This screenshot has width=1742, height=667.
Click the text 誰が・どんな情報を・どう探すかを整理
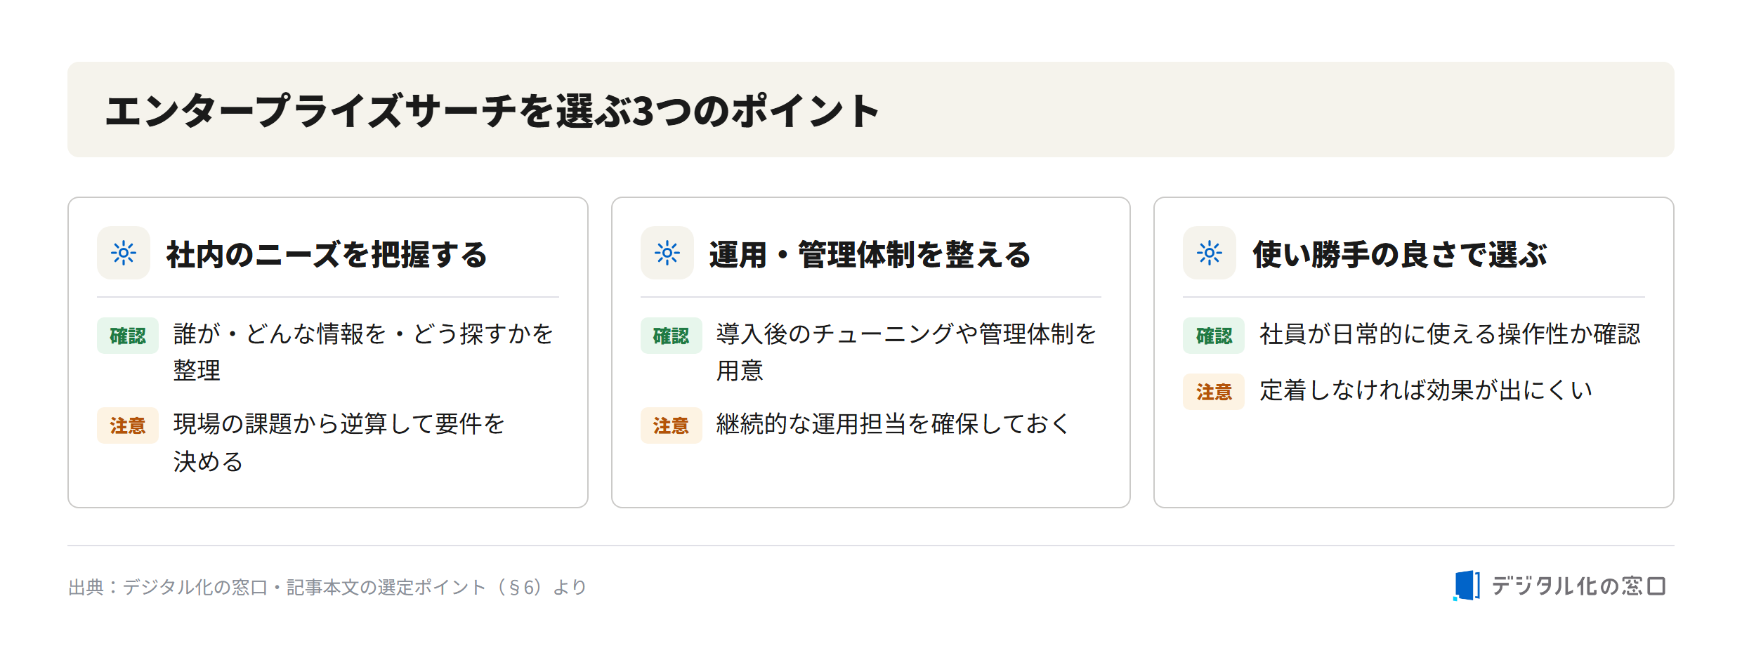click(363, 352)
